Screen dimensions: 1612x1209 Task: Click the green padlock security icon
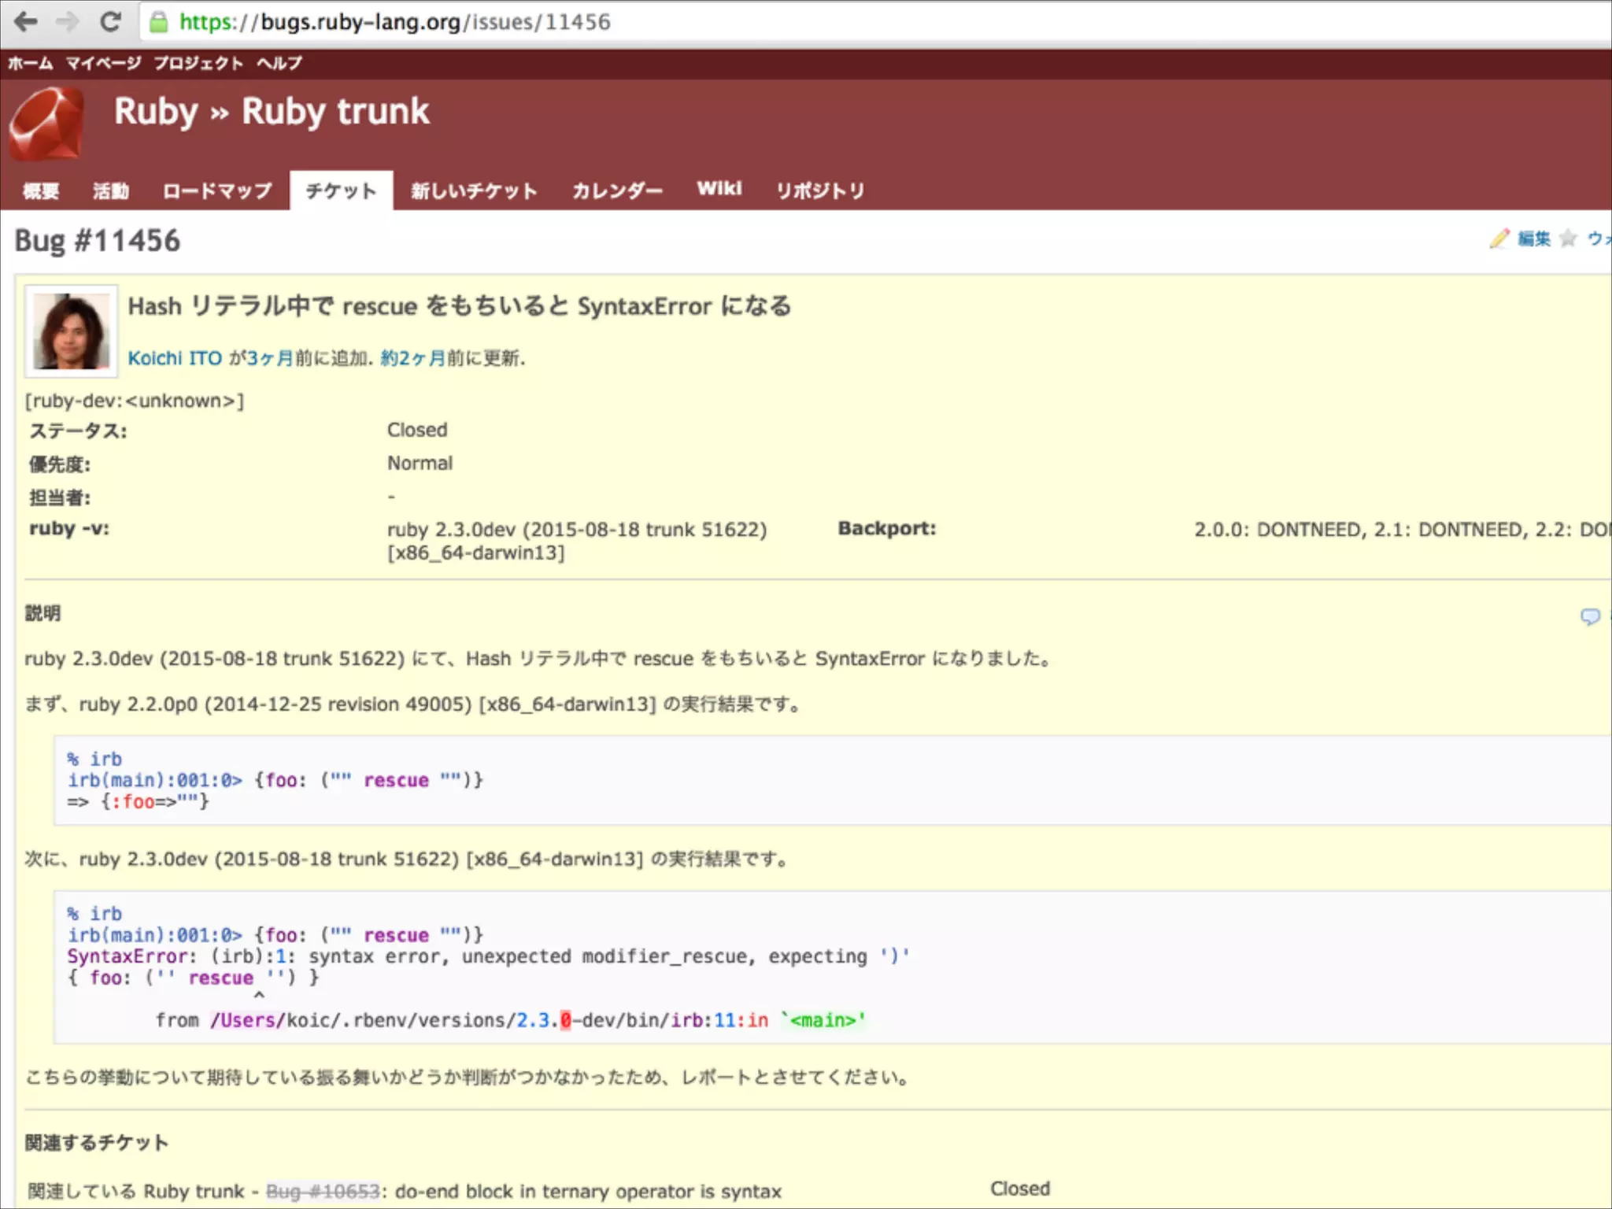tap(158, 22)
